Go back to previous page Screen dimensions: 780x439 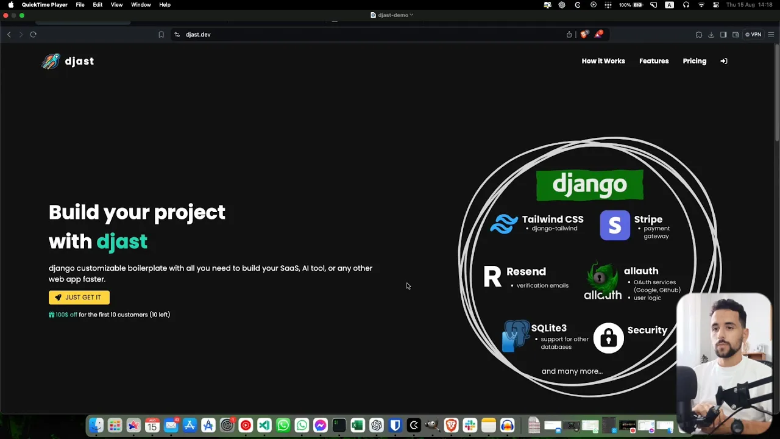point(9,35)
